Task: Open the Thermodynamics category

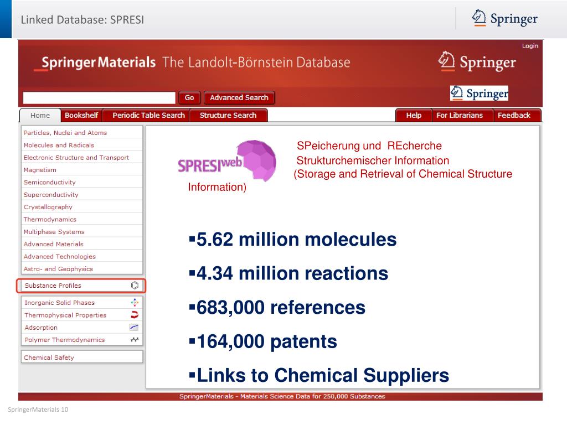Action: point(82,219)
